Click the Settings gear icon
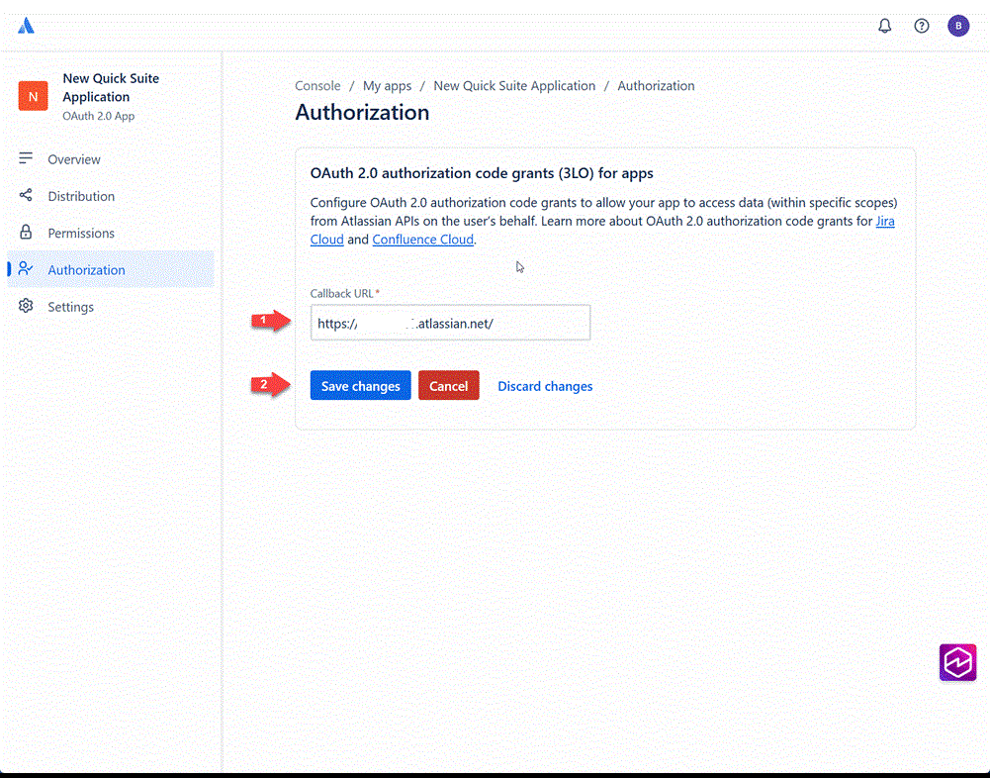Image resolution: width=990 pixels, height=779 pixels. pyautogui.click(x=26, y=306)
